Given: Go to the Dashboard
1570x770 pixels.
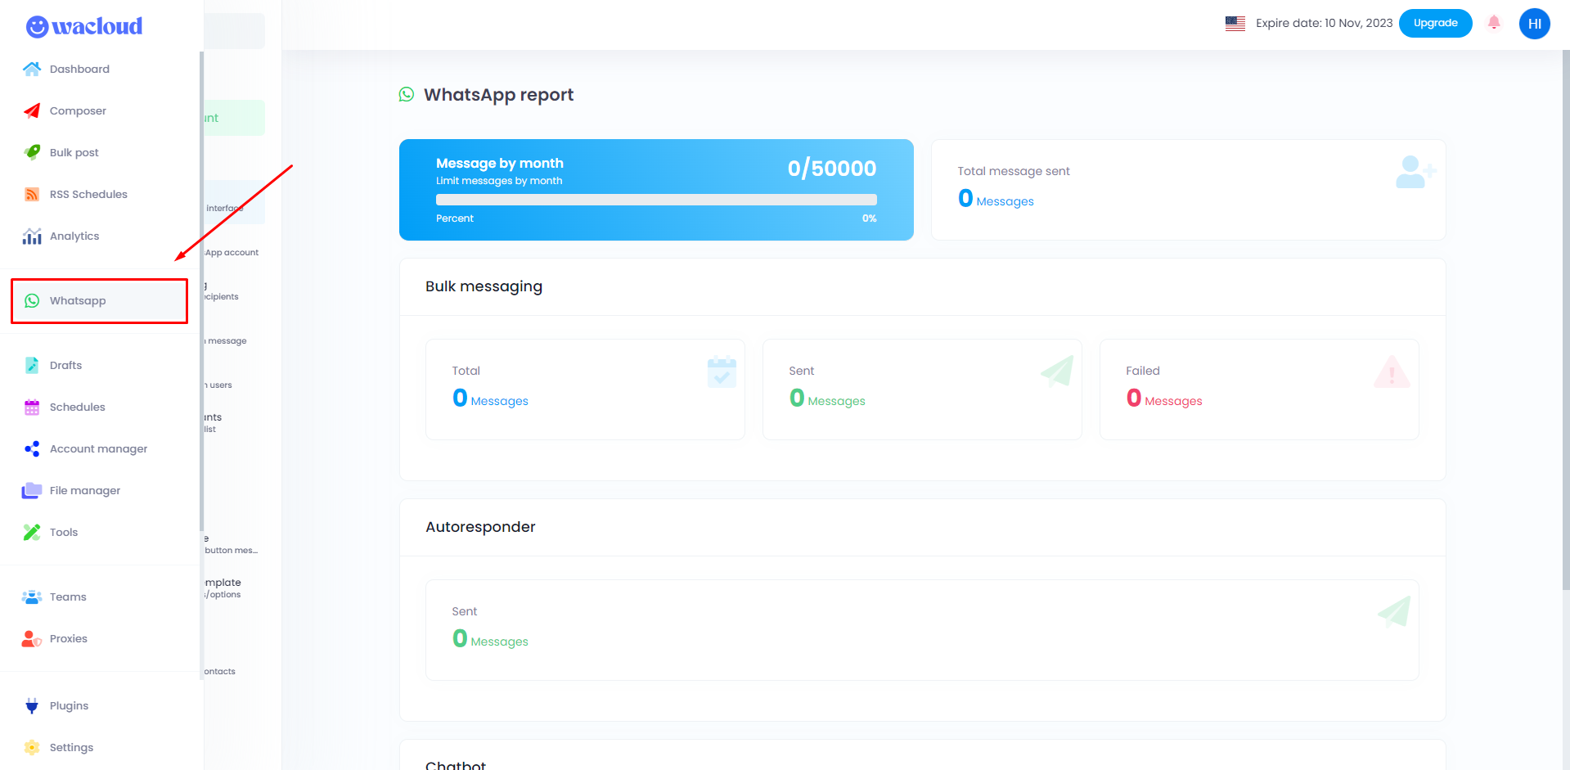Looking at the screenshot, I should (x=79, y=69).
